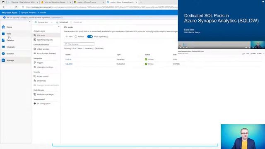The height and width of the screenshot is (149, 265).
Task: Open the Synapse live mode dropdown
Action: (43, 22)
